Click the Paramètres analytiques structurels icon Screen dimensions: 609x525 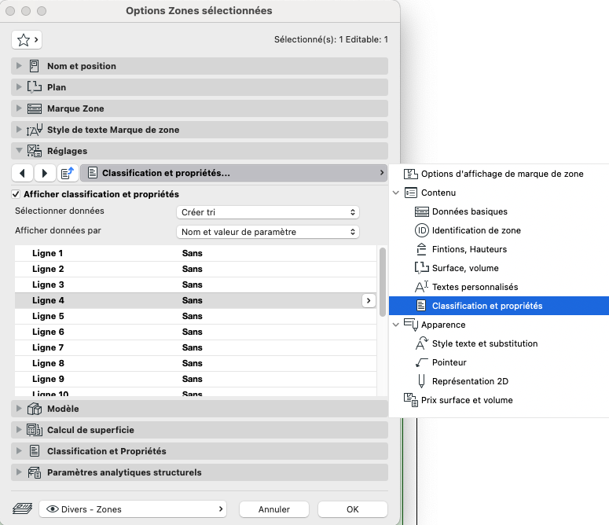point(34,472)
